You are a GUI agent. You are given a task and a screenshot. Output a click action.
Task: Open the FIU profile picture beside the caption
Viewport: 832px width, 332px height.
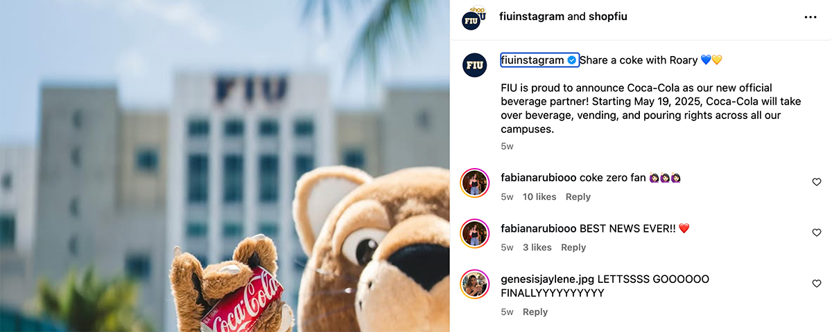475,64
